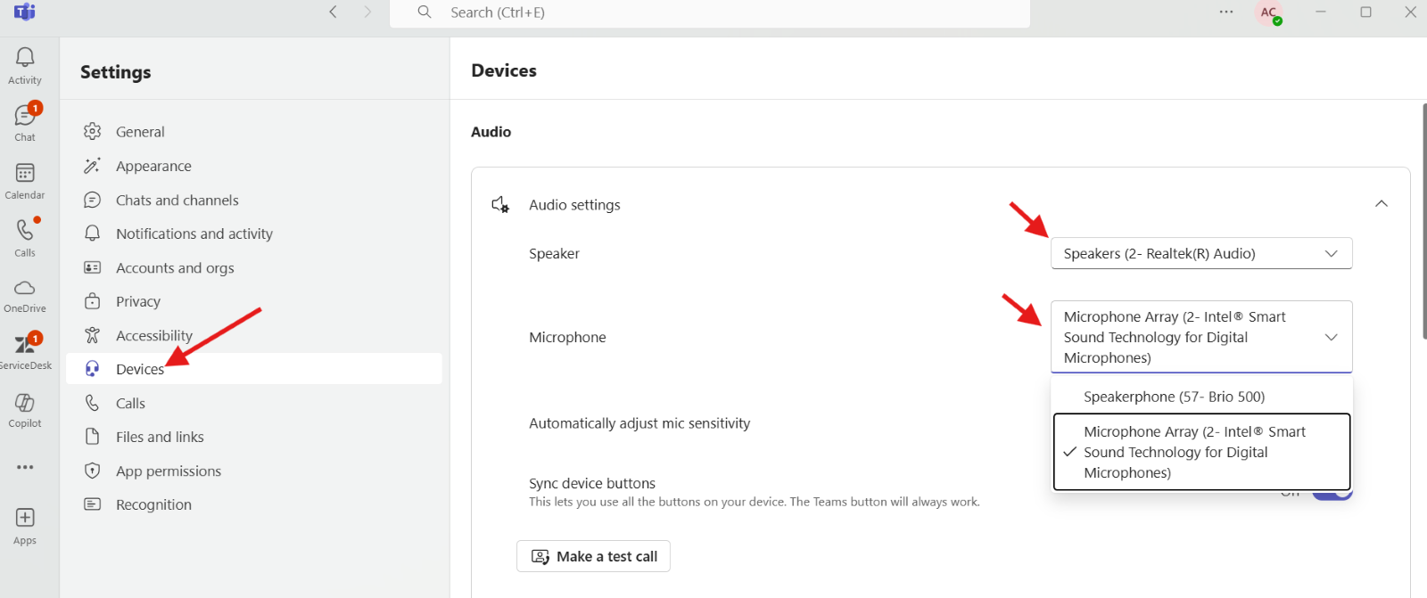Collapse the Audio settings section
The width and height of the screenshot is (1427, 598).
(1381, 204)
